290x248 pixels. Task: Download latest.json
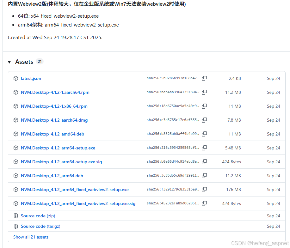pyautogui.click(x=31, y=78)
